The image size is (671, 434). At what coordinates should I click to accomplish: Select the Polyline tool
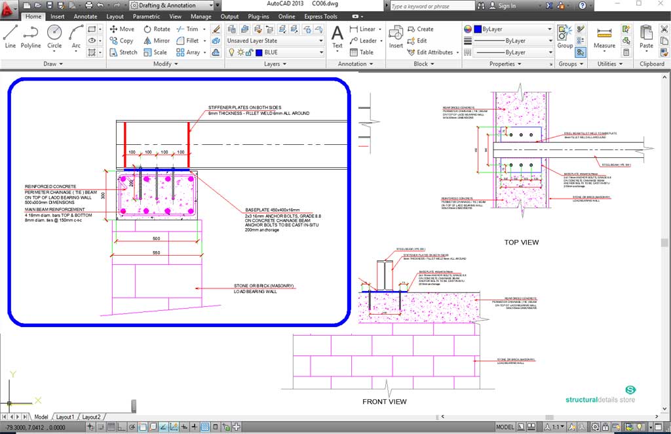point(31,36)
